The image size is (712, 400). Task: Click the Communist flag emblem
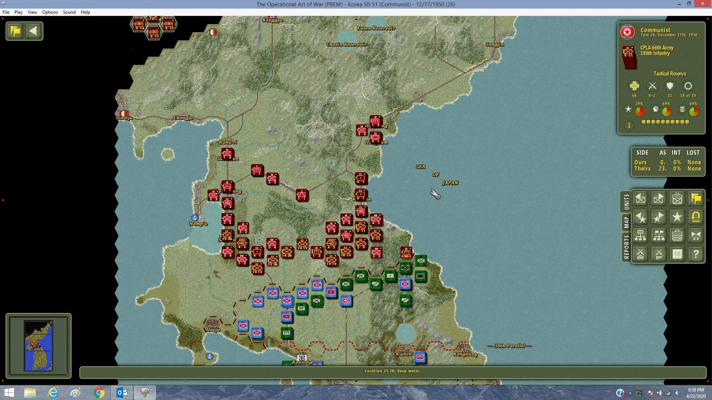click(627, 32)
